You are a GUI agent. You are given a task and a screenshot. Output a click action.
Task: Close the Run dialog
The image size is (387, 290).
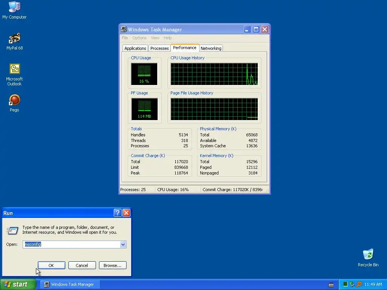tap(126, 213)
